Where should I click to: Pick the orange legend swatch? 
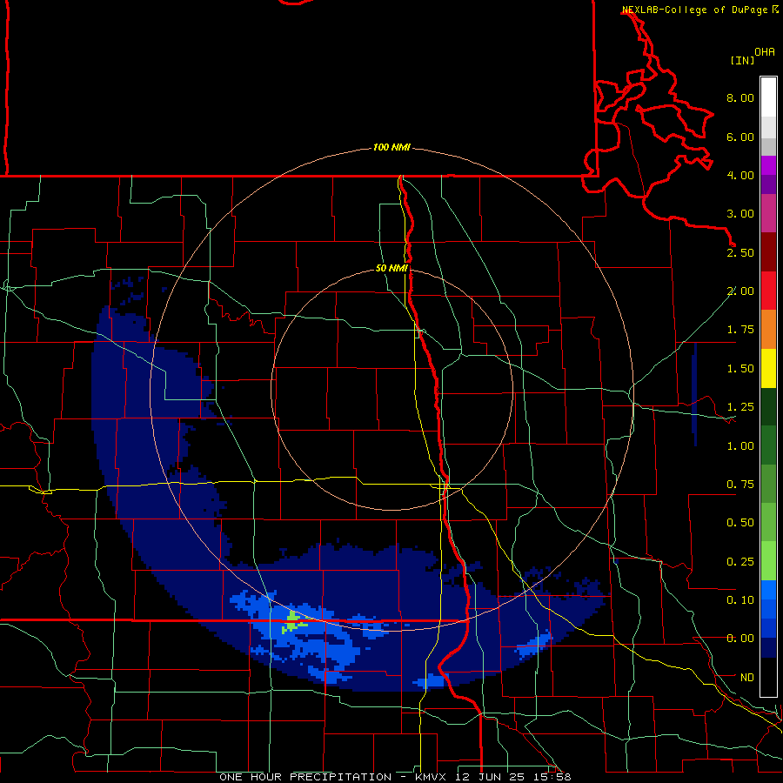pyautogui.click(x=768, y=330)
